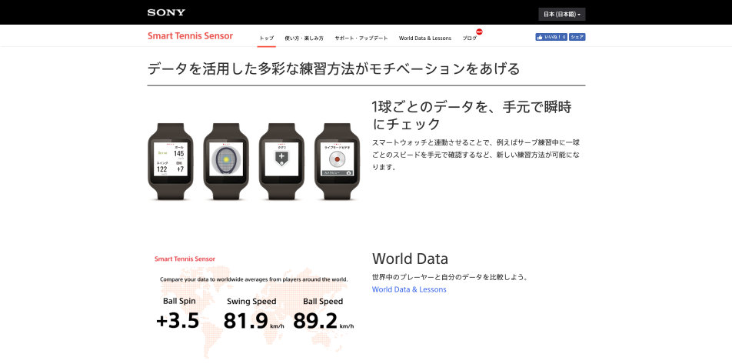The width and height of the screenshot is (732, 364).
Task: Click the smartwatch showing 145 ball speed
Action: pos(171,162)
